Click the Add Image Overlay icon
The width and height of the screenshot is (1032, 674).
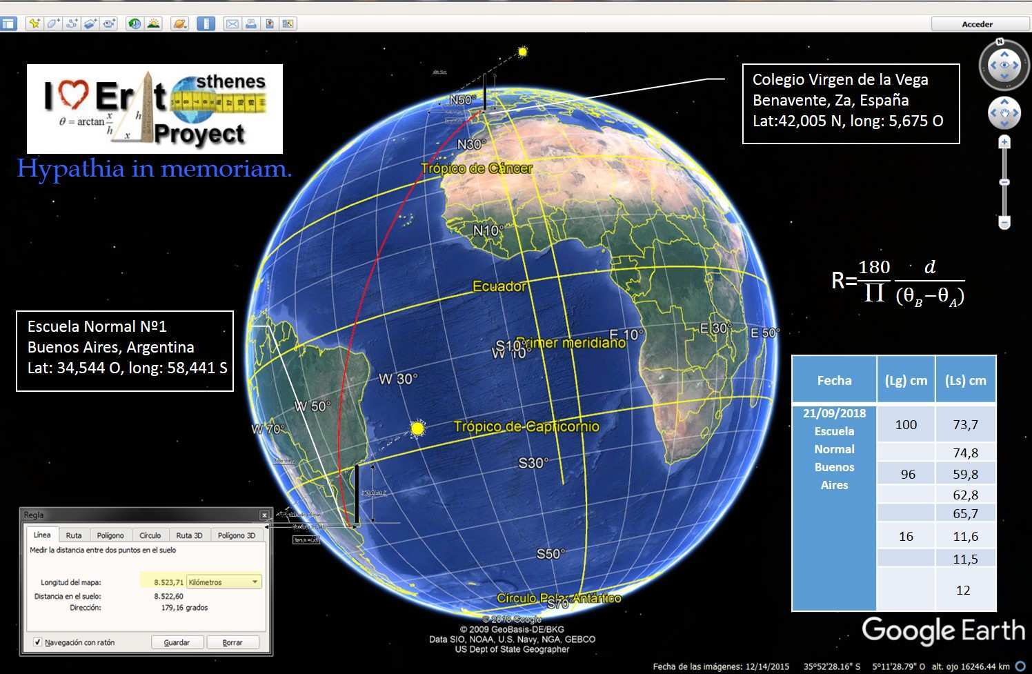click(x=90, y=24)
